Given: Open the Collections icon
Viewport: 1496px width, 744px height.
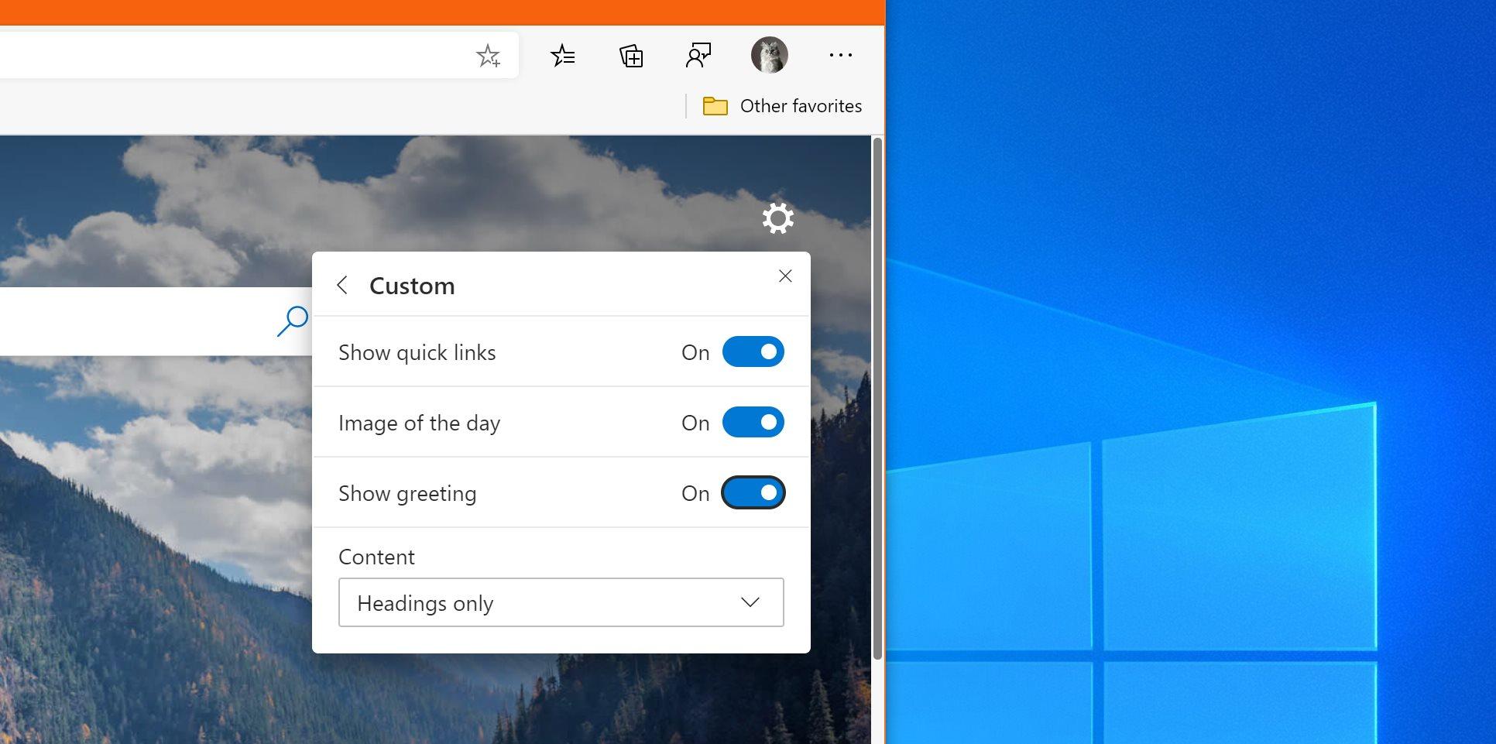Looking at the screenshot, I should (631, 56).
